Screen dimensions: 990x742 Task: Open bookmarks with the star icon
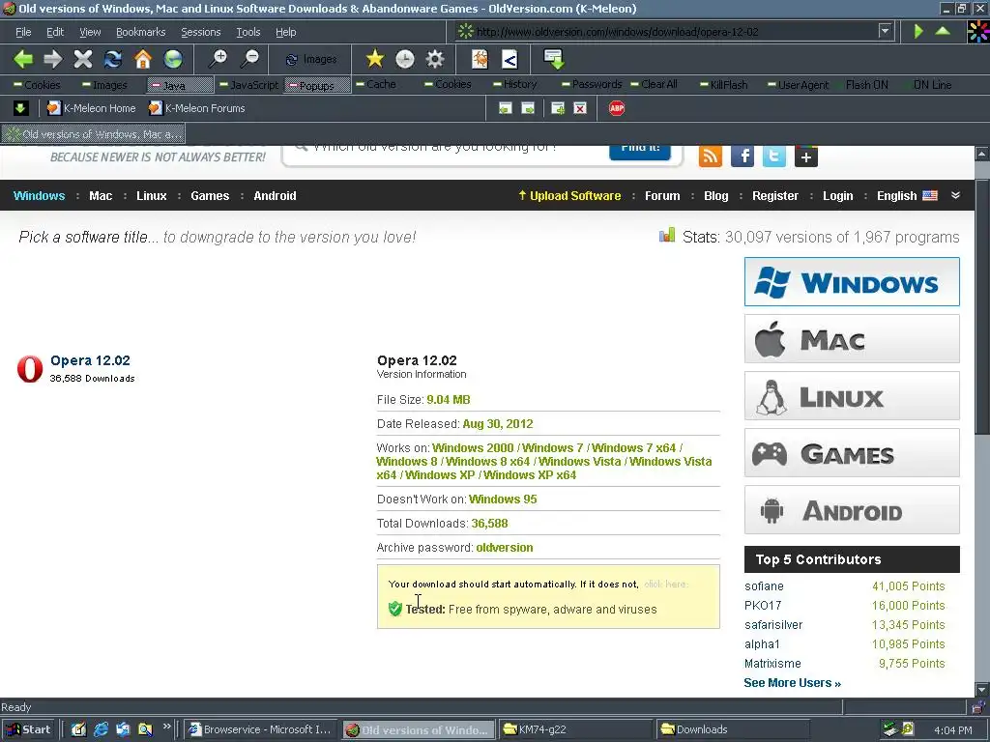pos(375,59)
